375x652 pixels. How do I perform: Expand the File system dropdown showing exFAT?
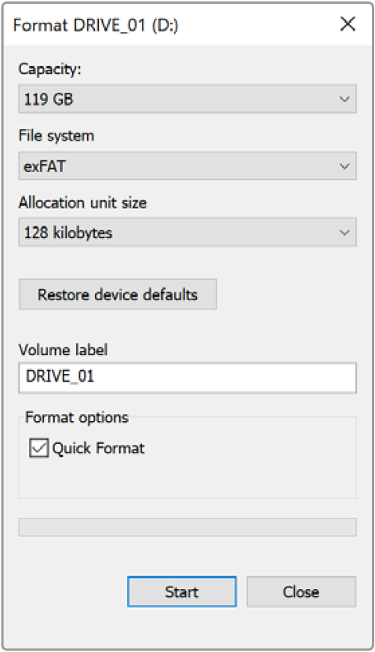click(x=187, y=166)
